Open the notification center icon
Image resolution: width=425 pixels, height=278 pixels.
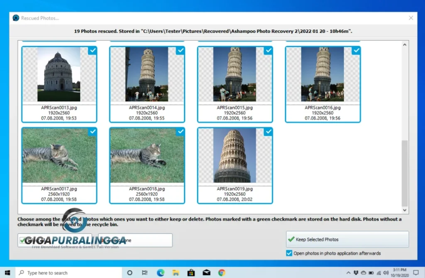tap(416, 273)
